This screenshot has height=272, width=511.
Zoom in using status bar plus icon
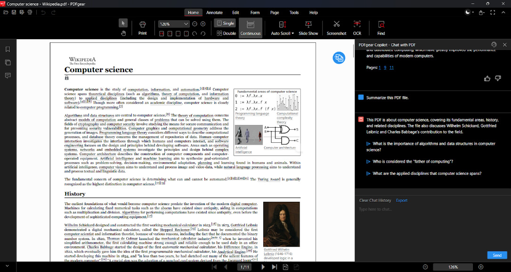pyautogui.click(x=481, y=267)
